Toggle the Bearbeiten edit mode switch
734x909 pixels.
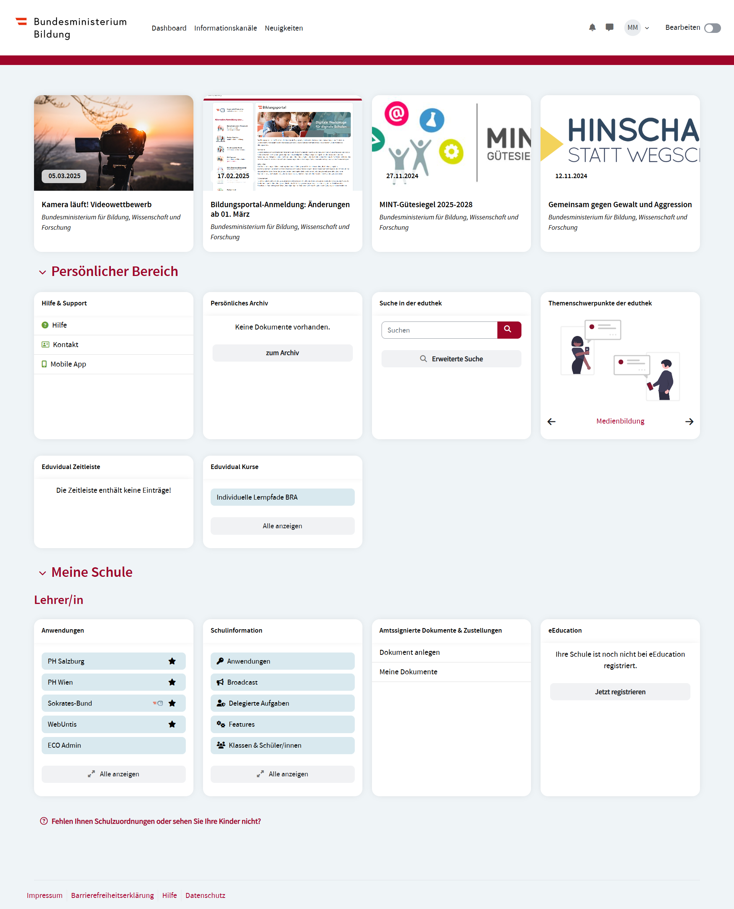(712, 28)
